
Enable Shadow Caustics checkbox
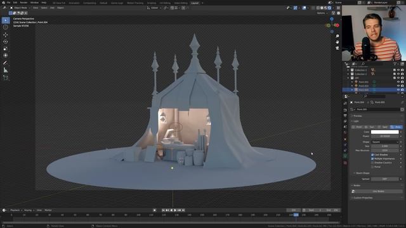click(x=372, y=163)
